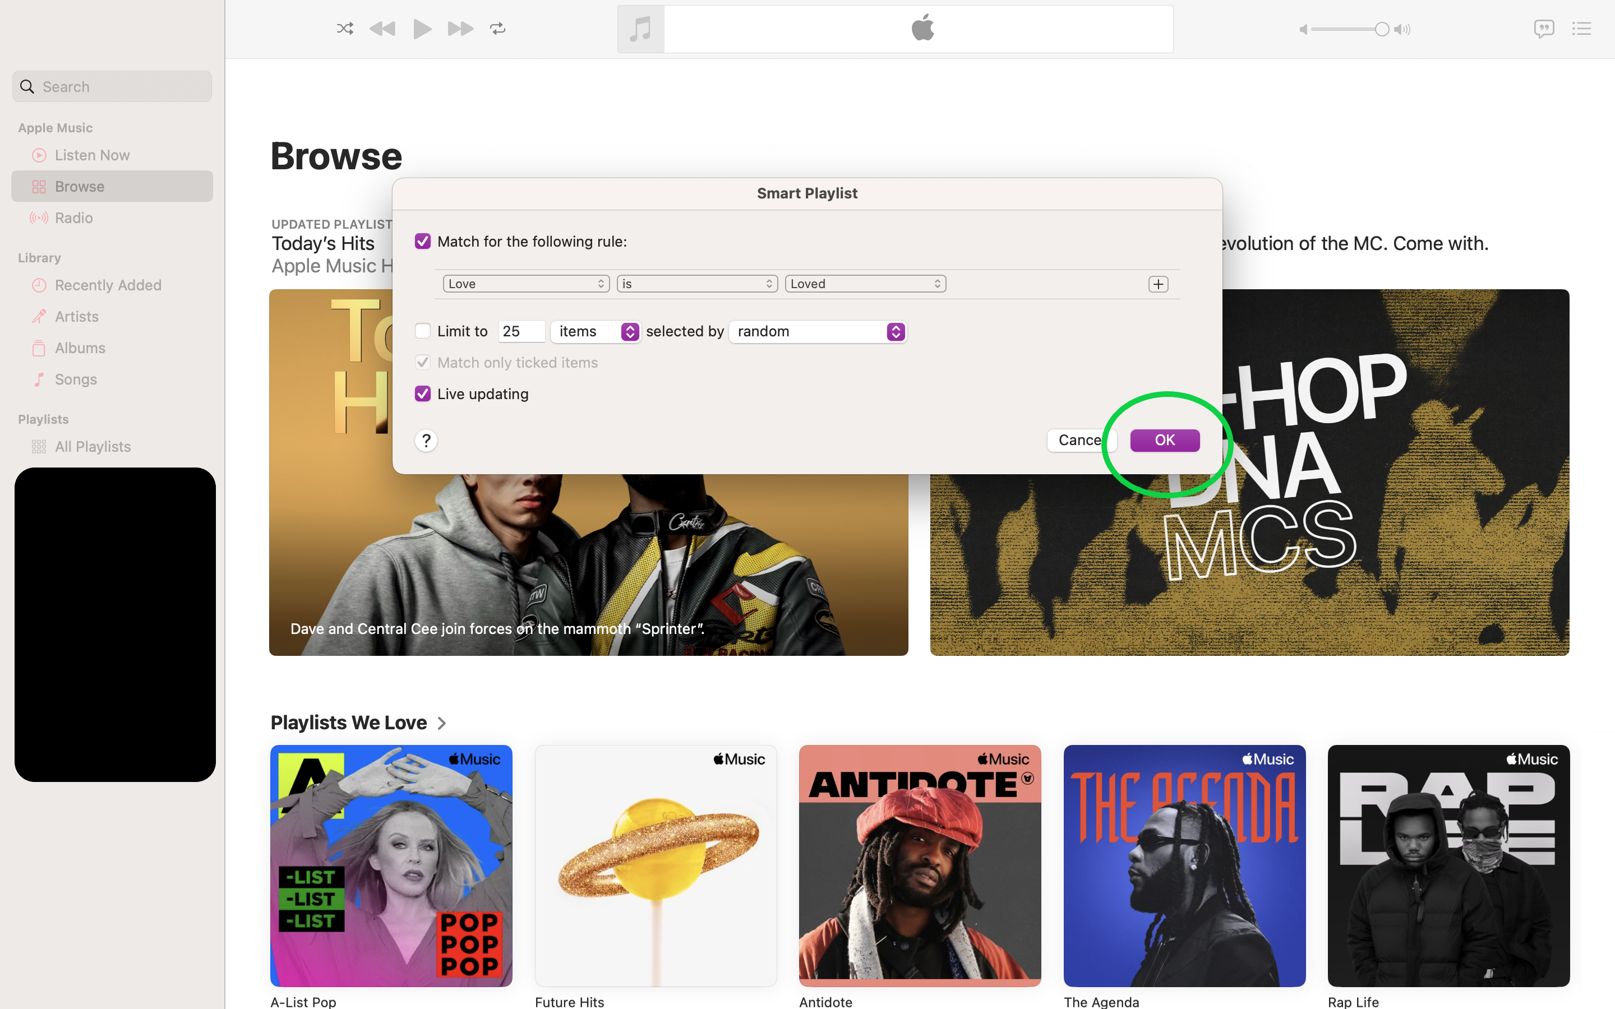This screenshot has width=1615, height=1009.
Task: Toggle Match for the following rule checkbox
Action: coord(422,241)
